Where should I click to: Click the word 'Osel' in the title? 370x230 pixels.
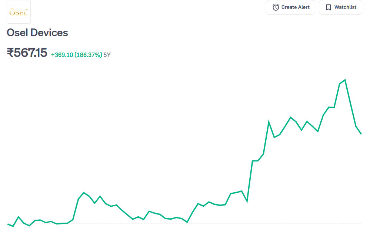click(17, 33)
